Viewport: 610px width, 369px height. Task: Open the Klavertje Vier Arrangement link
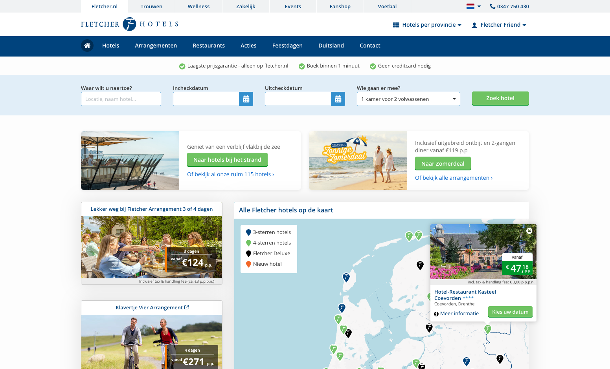(x=149, y=307)
